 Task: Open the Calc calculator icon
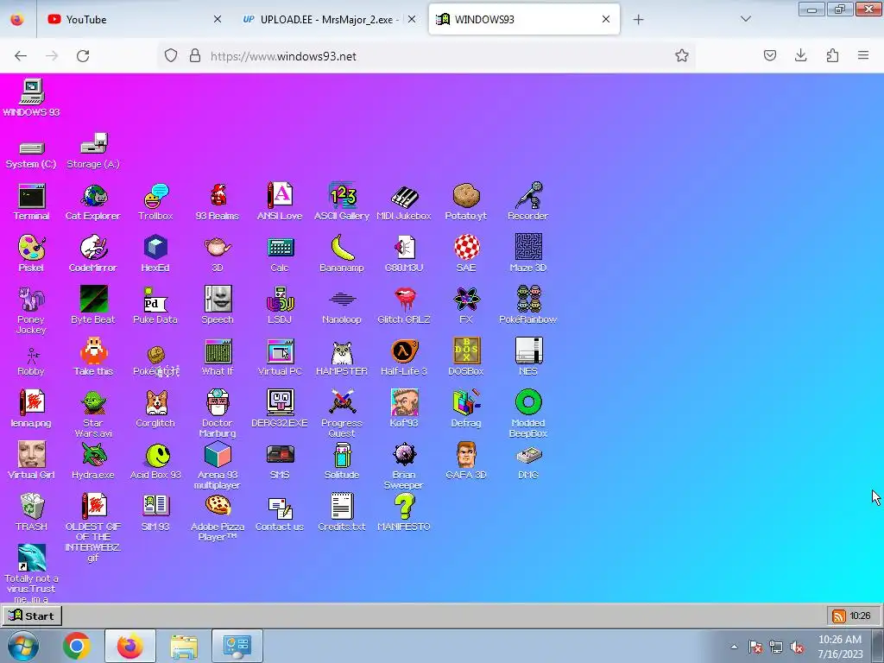[x=280, y=253]
